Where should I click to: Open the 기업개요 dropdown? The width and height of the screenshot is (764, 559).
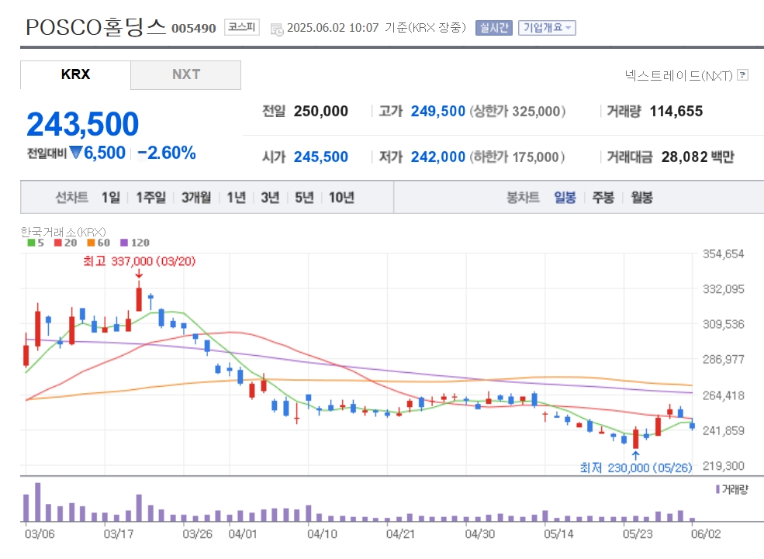pos(547,28)
